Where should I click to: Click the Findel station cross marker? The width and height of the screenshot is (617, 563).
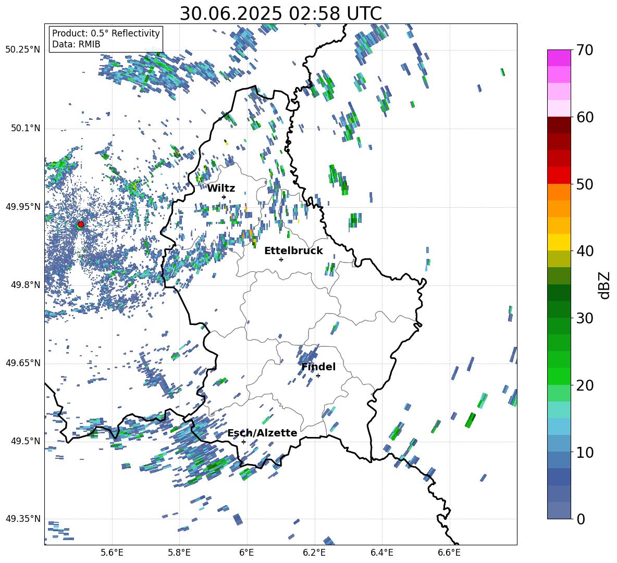point(318,376)
